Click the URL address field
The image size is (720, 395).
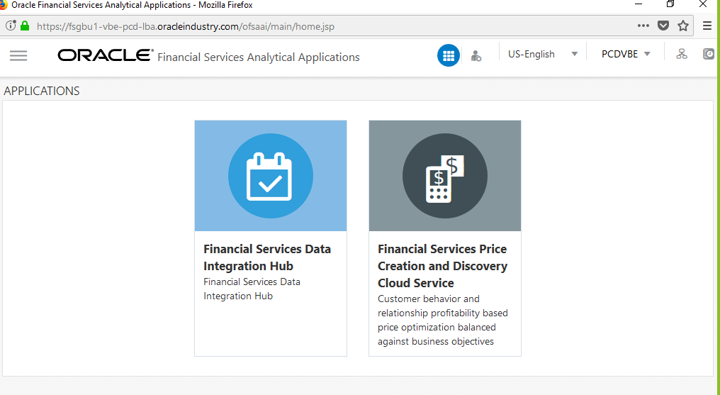click(x=322, y=26)
